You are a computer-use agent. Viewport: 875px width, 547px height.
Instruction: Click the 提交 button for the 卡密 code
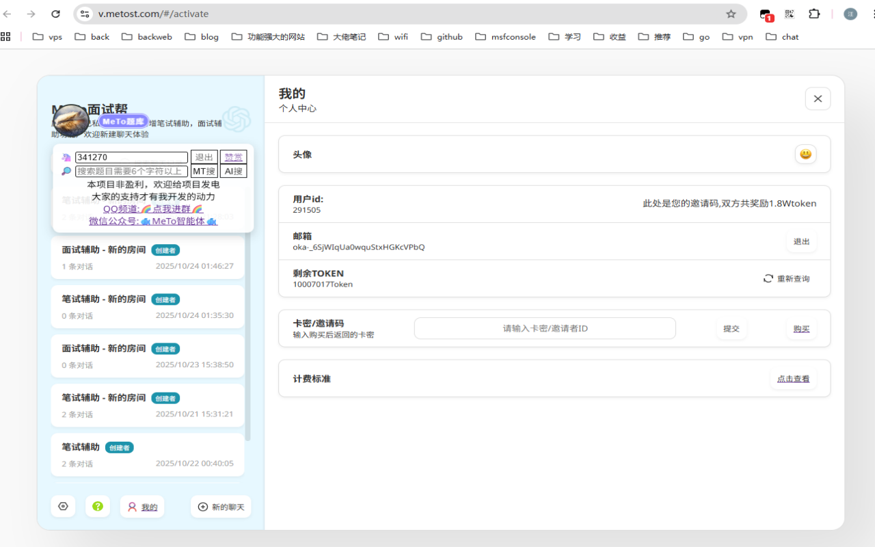point(731,329)
